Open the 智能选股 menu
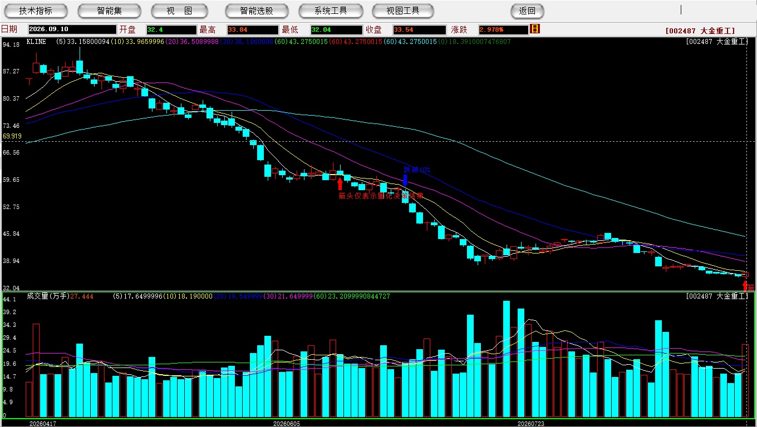This screenshot has height=427, width=757. [257, 11]
